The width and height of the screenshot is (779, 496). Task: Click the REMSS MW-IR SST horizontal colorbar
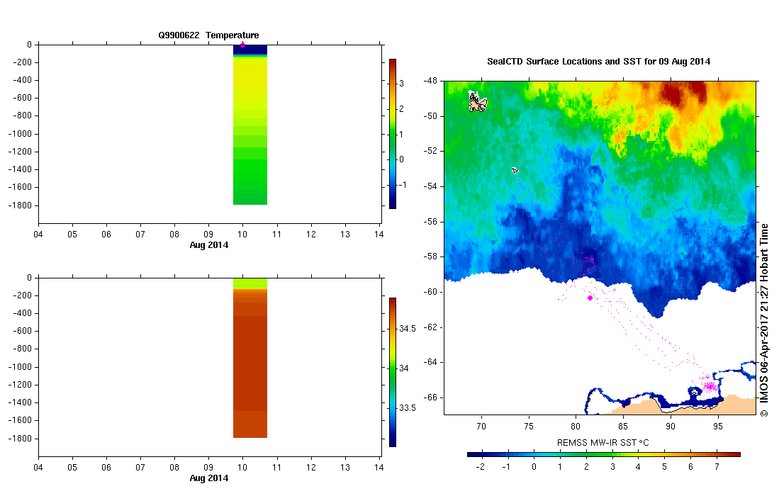(x=604, y=454)
